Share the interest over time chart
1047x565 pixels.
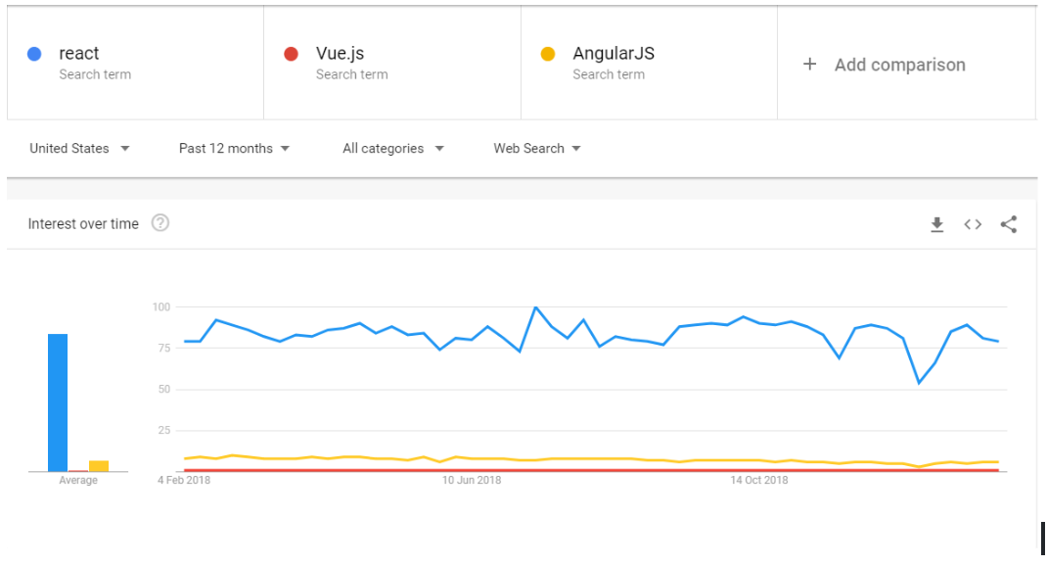tap(1008, 224)
